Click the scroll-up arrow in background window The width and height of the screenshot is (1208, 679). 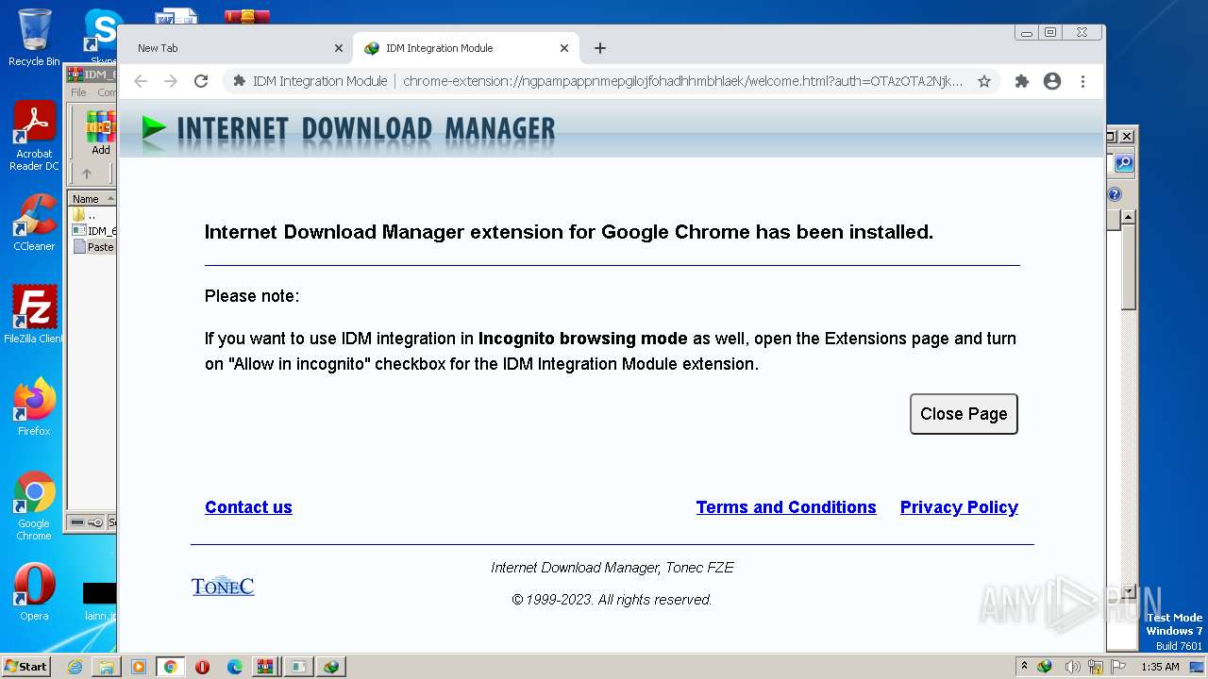1128,217
